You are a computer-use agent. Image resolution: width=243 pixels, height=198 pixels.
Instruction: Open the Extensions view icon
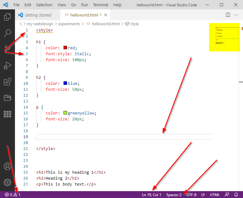(x=7, y=82)
